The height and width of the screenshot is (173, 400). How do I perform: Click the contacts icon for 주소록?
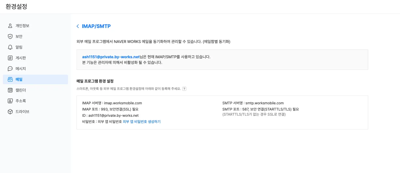[10, 101]
